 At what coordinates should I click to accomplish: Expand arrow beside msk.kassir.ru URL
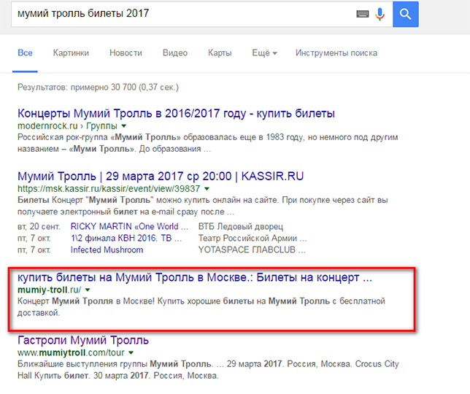click(x=207, y=189)
